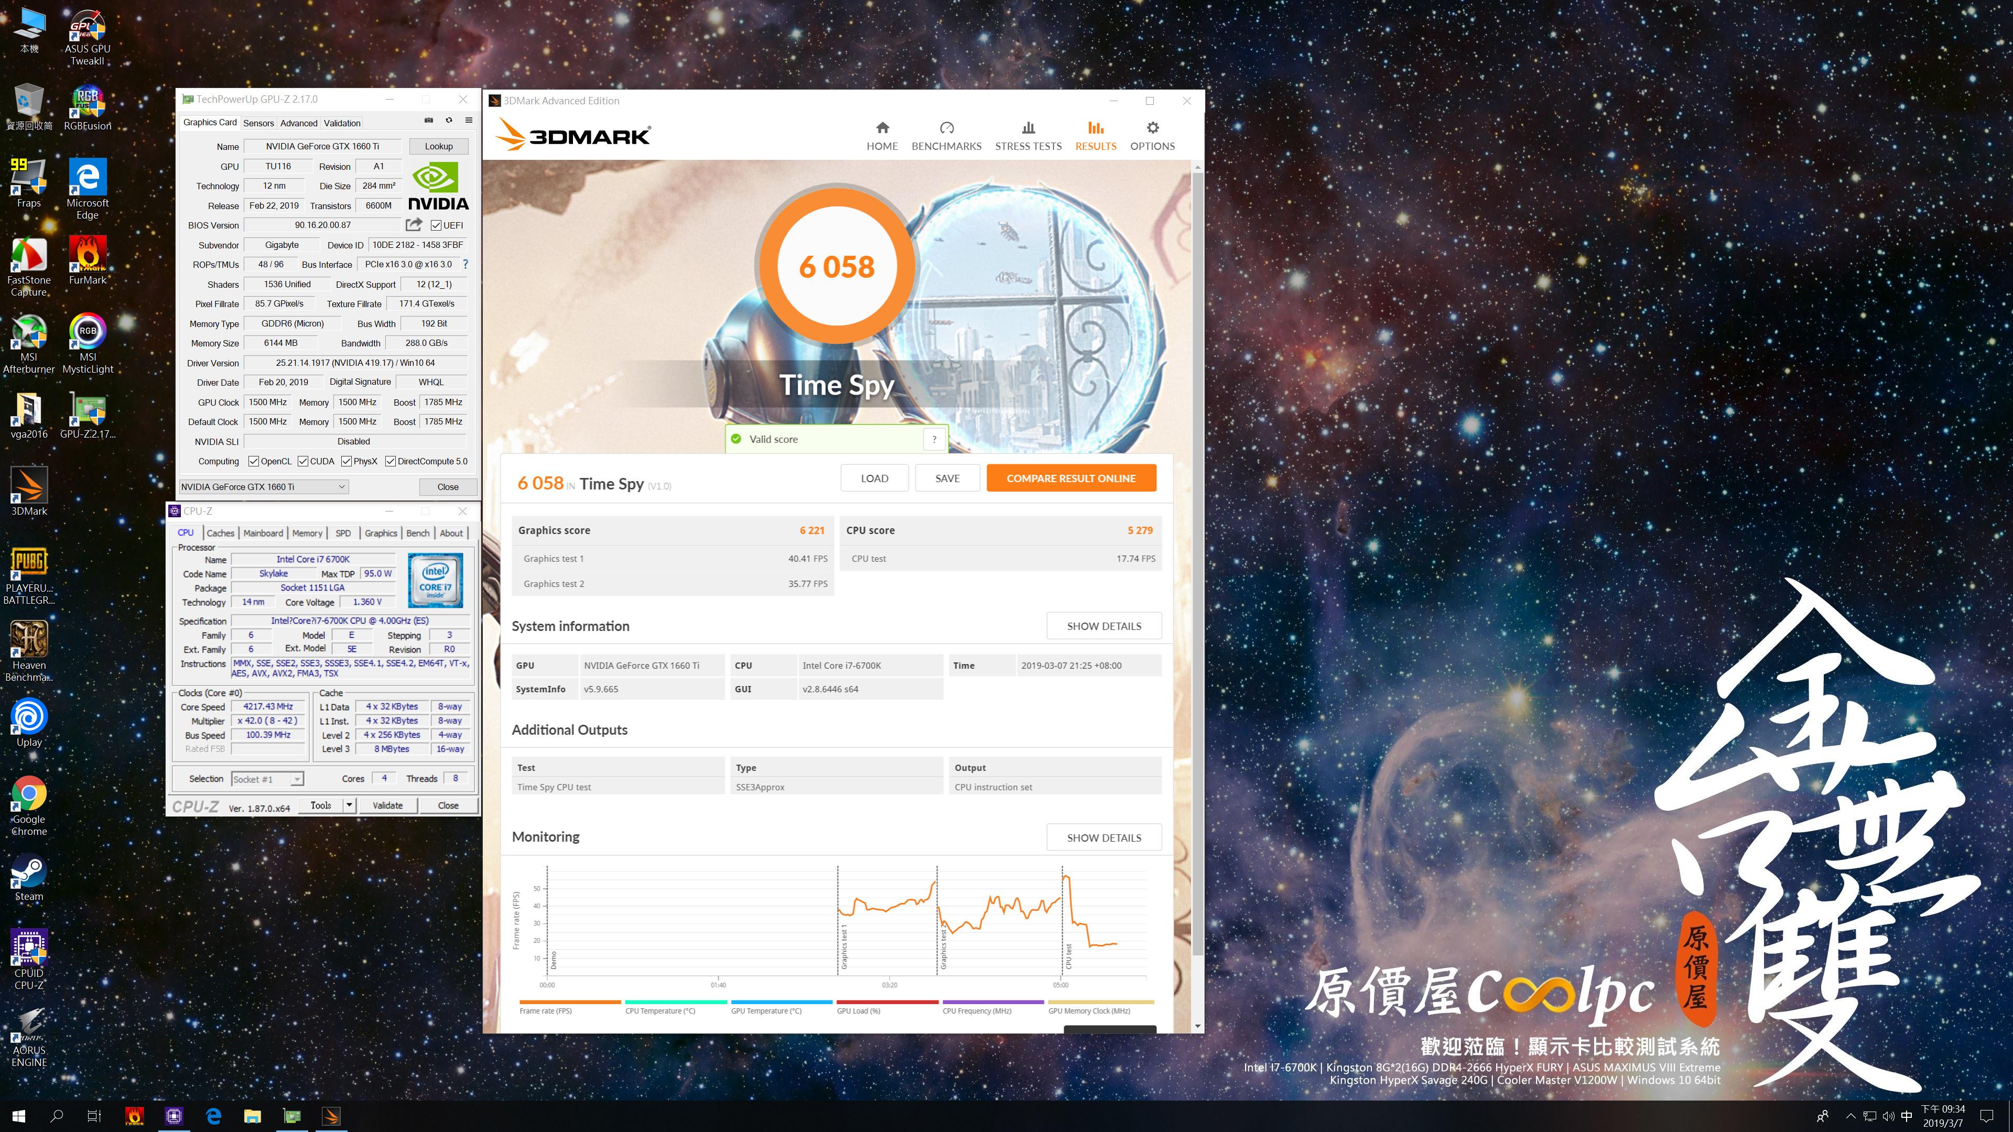Open the Fraps desktop icon
Screen dimensions: 2013x1132
(29, 183)
